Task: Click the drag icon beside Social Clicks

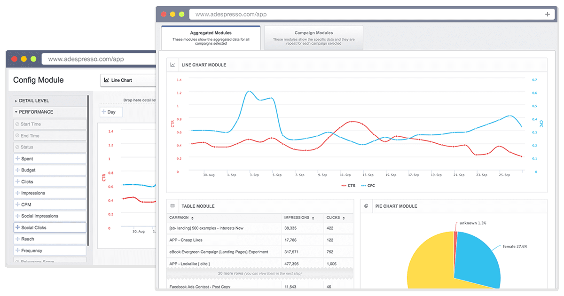Action: click(x=17, y=227)
